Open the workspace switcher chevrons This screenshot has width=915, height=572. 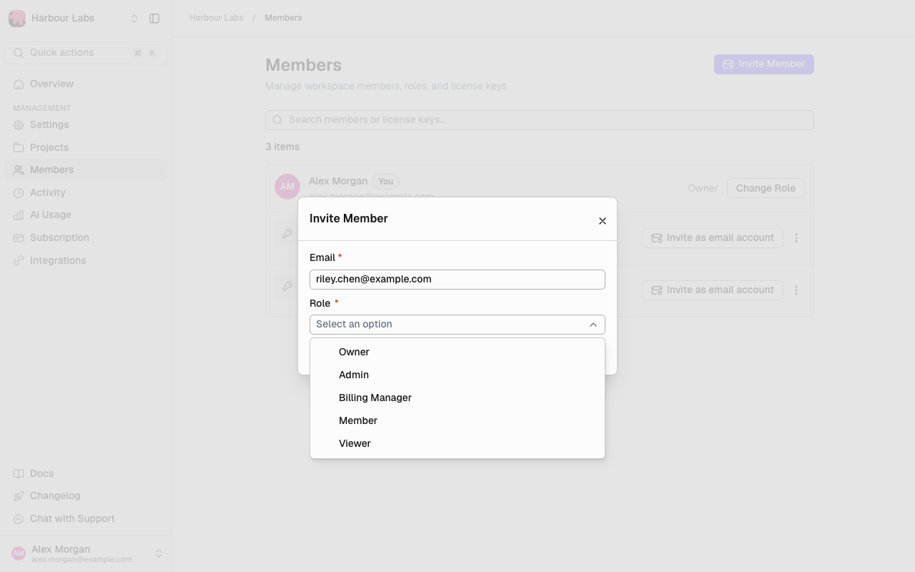(x=134, y=19)
